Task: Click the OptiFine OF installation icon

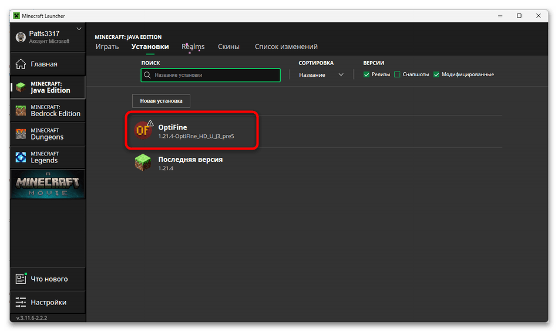Action: coord(143,130)
